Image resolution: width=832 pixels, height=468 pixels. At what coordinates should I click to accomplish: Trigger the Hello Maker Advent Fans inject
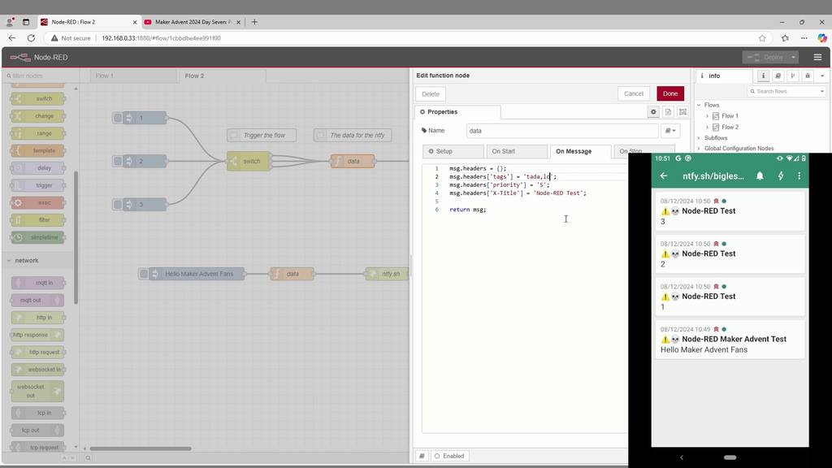click(144, 274)
